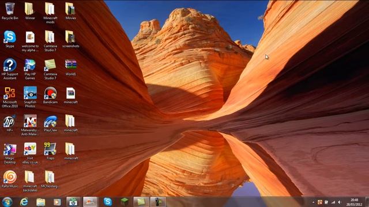Open the Movies folder icon
The image size is (369, 207).
pos(70,11)
